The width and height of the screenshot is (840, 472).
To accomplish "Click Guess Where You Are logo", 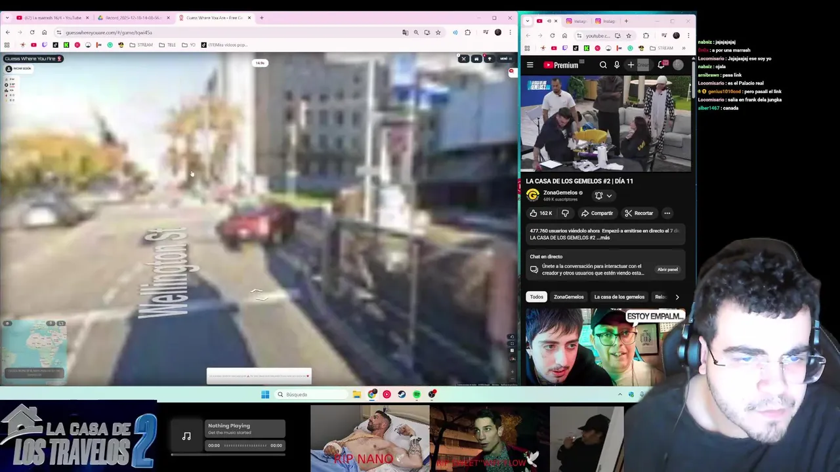I will click(33, 58).
